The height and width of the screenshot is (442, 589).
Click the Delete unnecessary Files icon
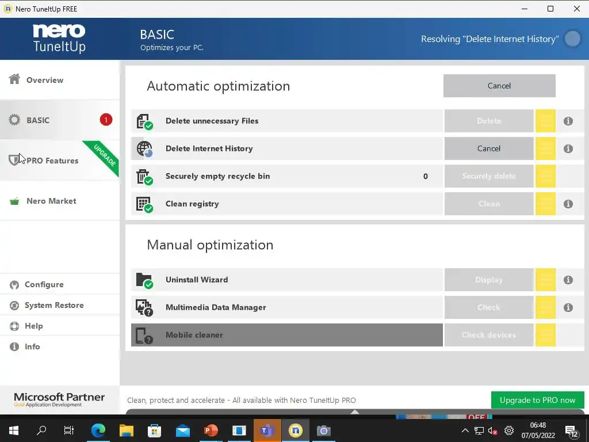pyautogui.click(x=144, y=122)
